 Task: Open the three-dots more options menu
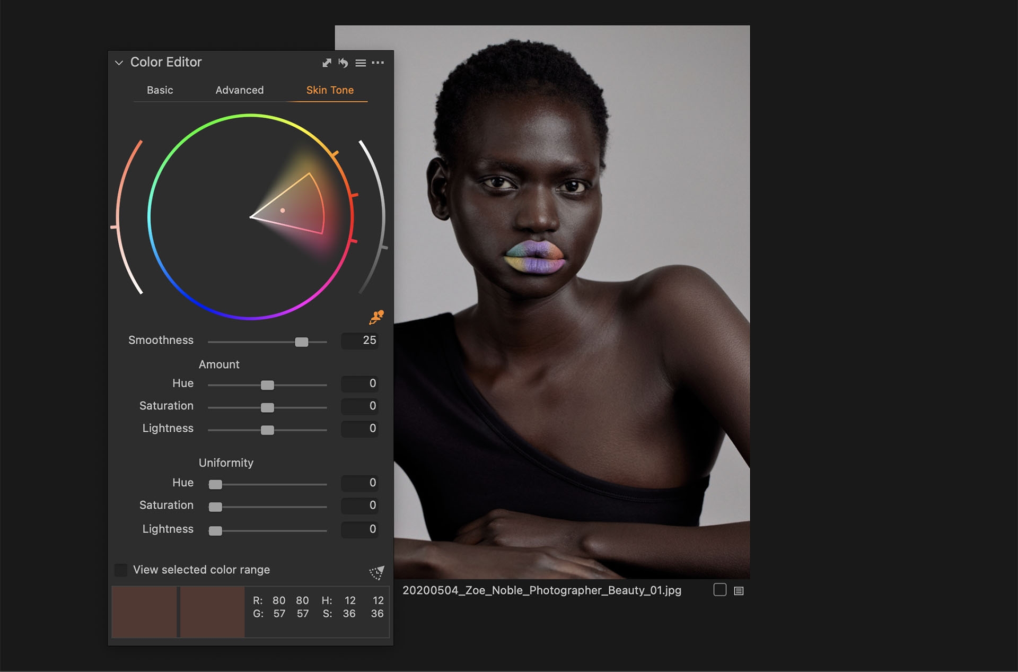[378, 63]
